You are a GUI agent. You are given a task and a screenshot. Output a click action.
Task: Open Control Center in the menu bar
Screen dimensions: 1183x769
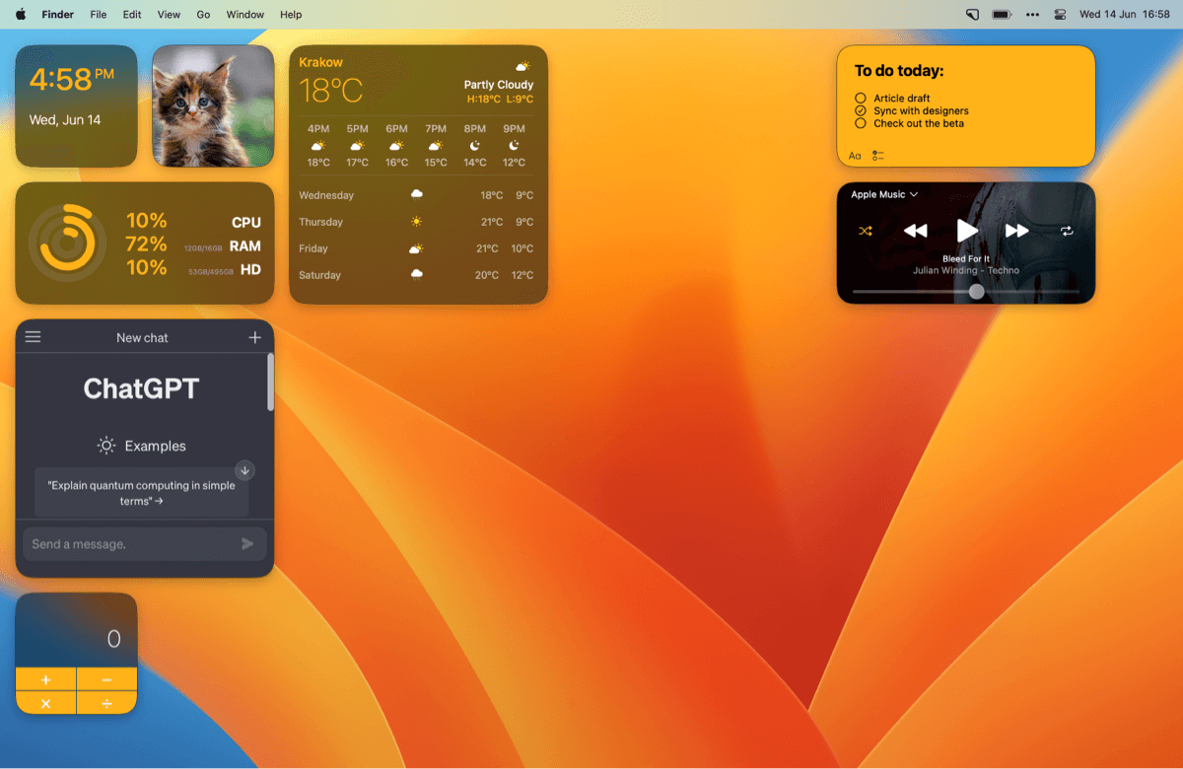(x=1060, y=15)
